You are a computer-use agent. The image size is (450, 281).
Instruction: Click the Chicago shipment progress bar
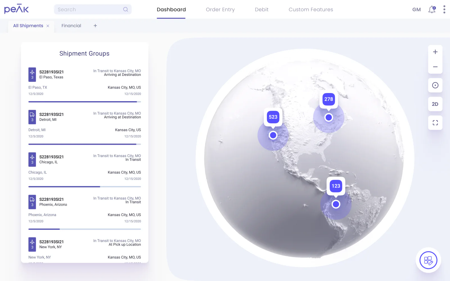click(85, 187)
